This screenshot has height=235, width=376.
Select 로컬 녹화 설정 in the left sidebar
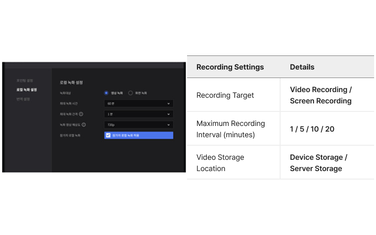(x=26, y=89)
